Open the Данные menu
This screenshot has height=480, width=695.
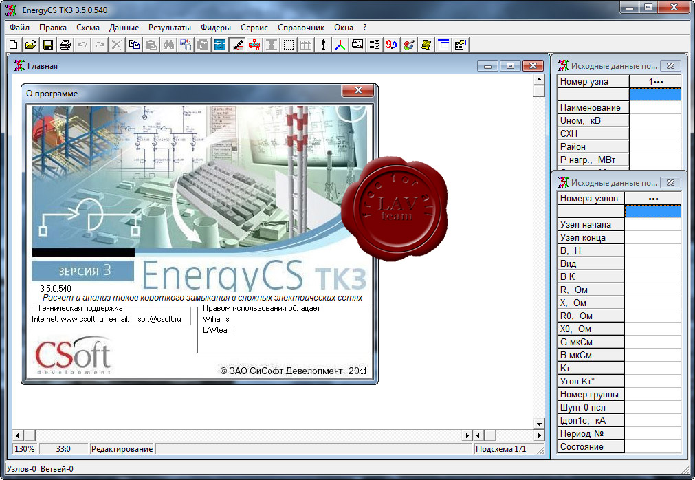click(124, 28)
